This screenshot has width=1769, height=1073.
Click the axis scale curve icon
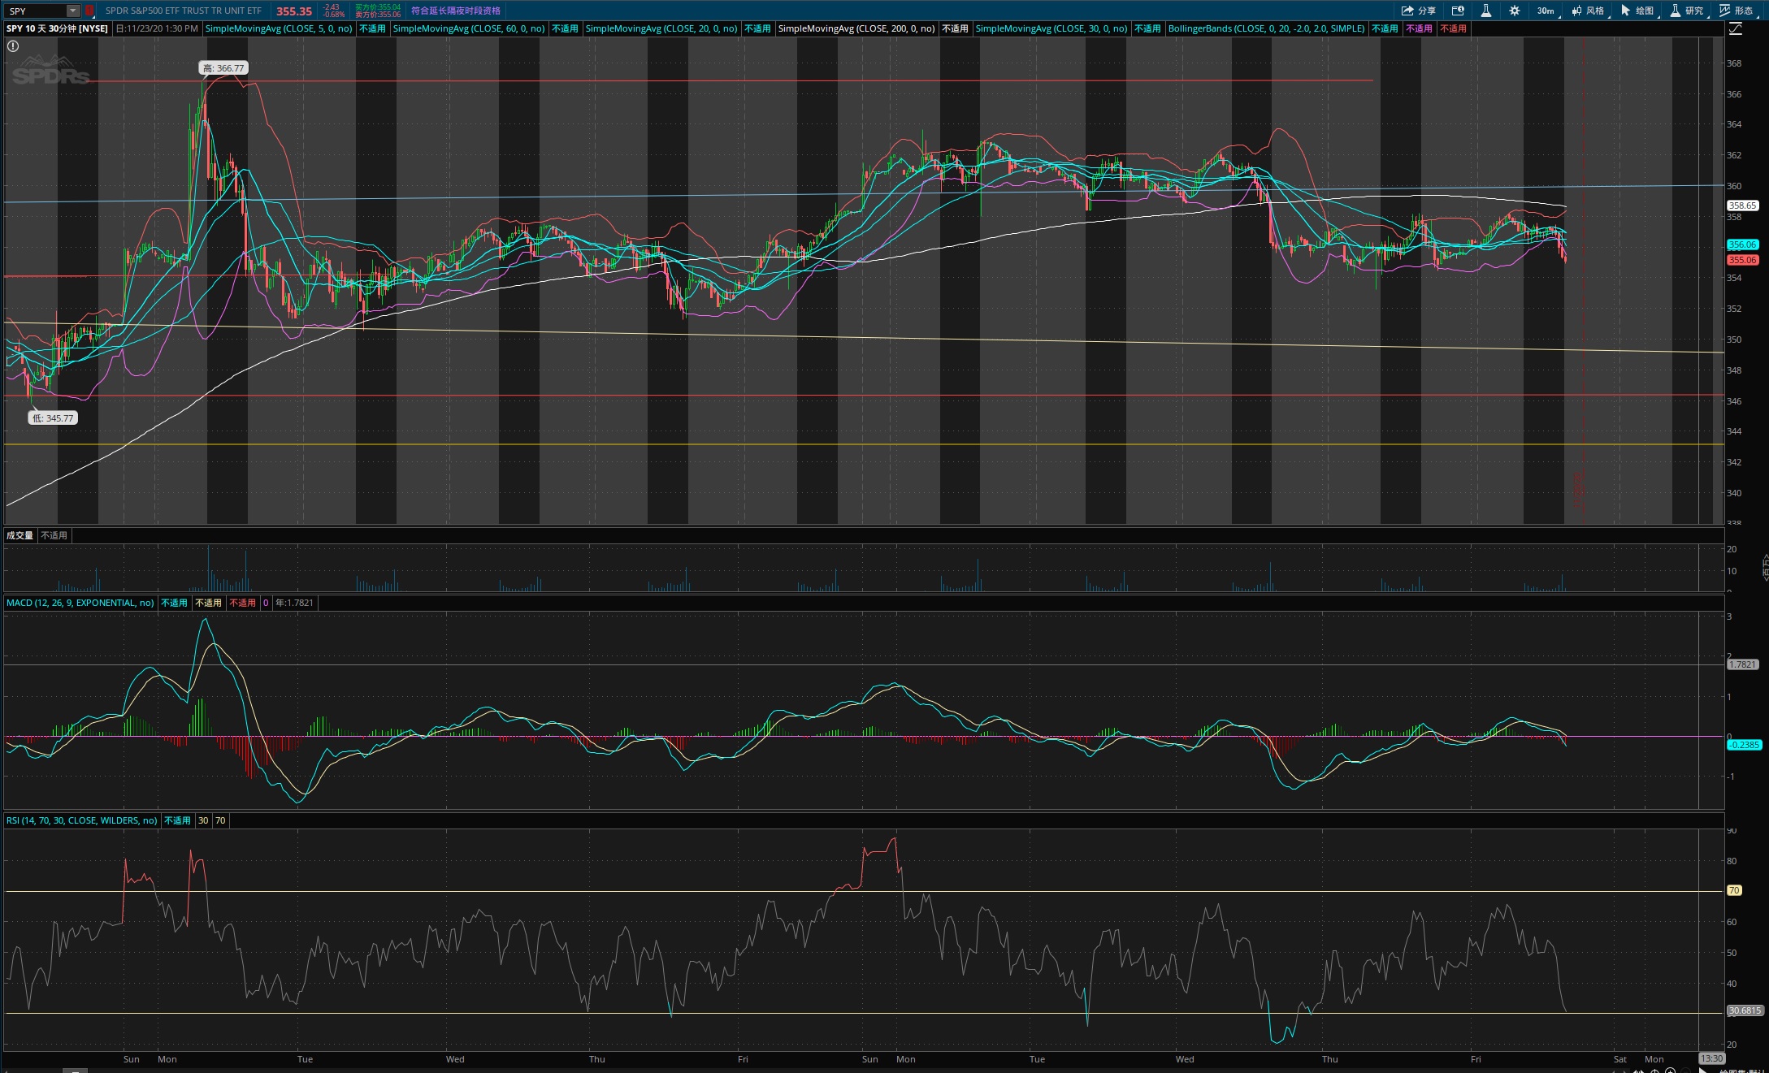click(1736, 29)
